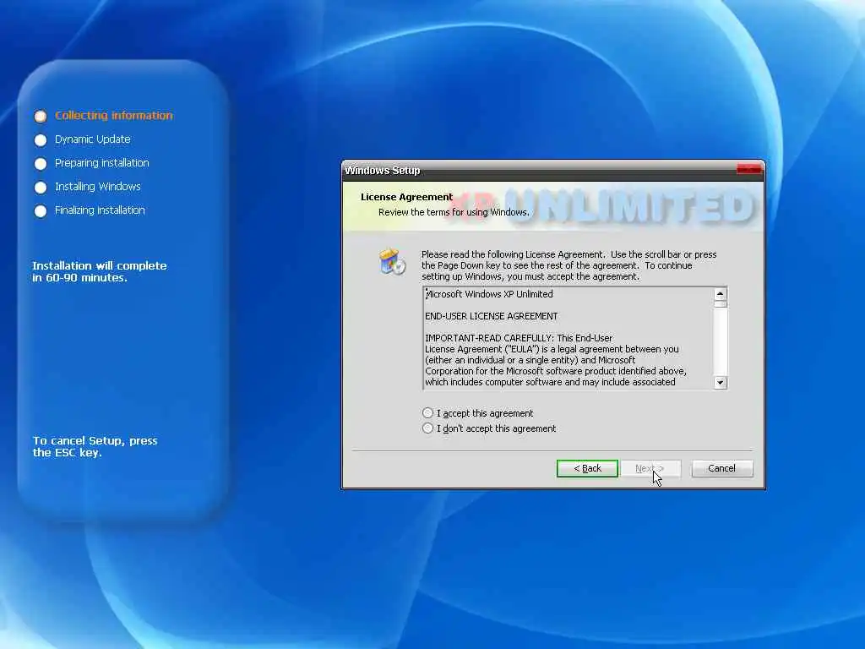Click the grayed-out Next button
This screenshot has width=865, height=649.
coord(650,468)
